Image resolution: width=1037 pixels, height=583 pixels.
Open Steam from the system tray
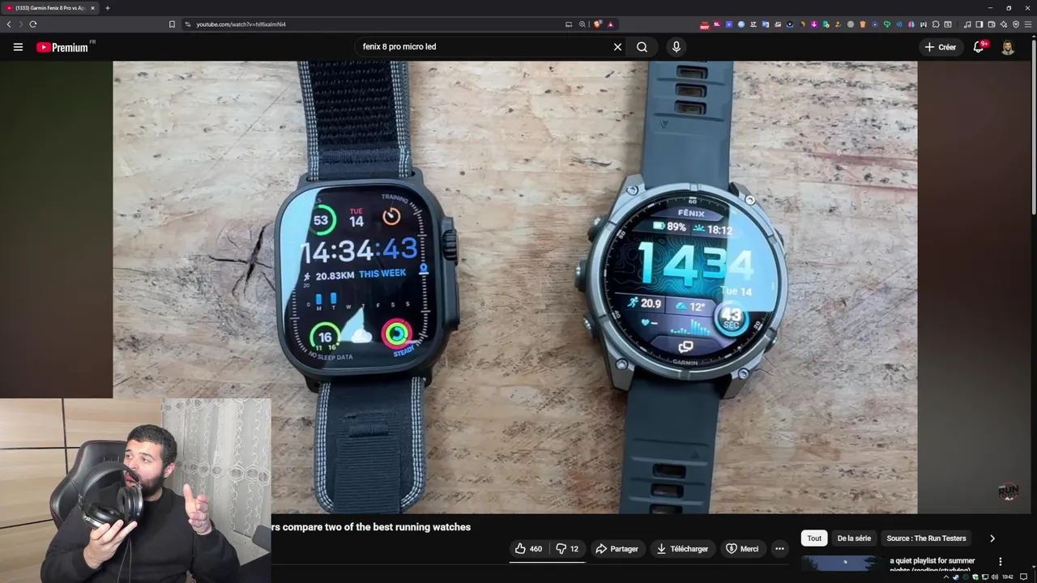click(956, 577)
